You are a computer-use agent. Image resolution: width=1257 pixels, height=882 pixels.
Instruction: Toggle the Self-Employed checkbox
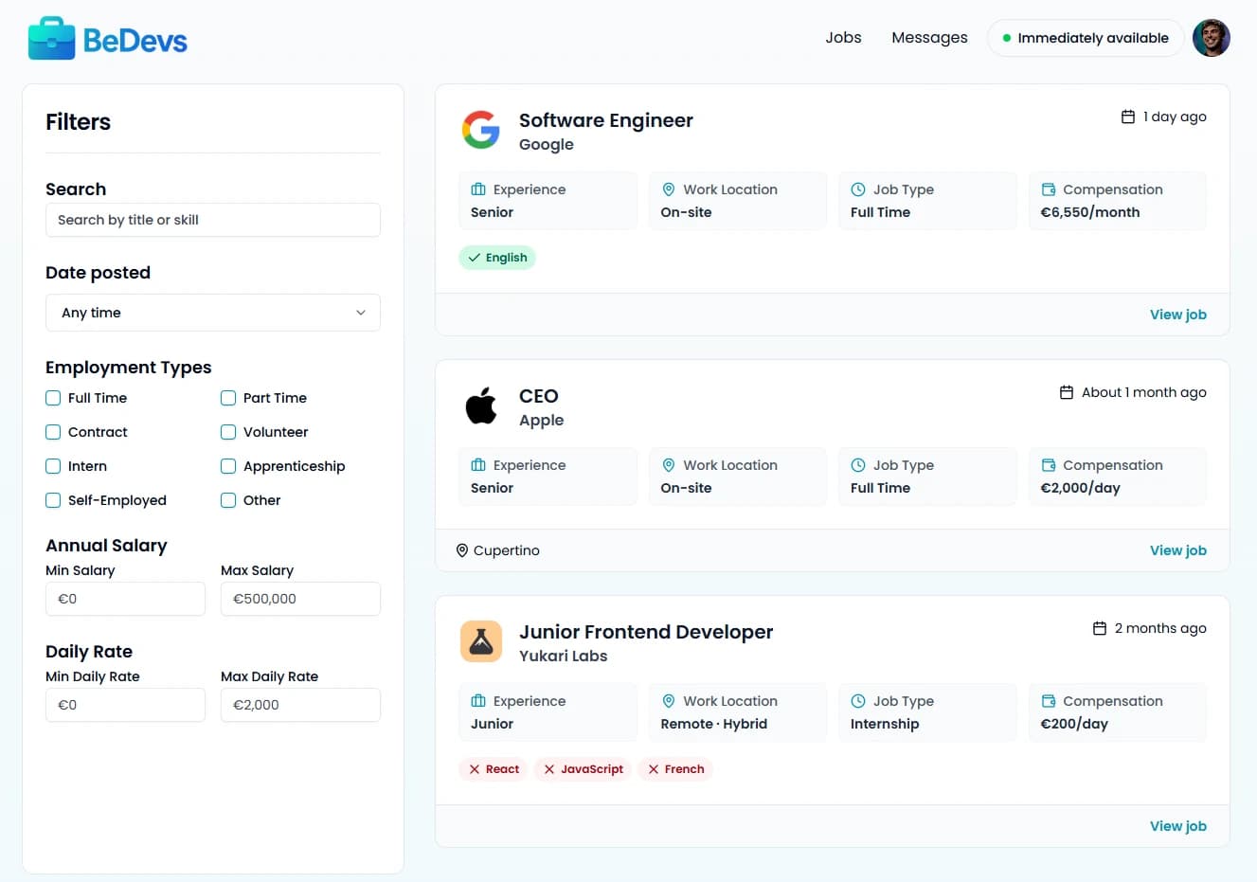point(53,500)
